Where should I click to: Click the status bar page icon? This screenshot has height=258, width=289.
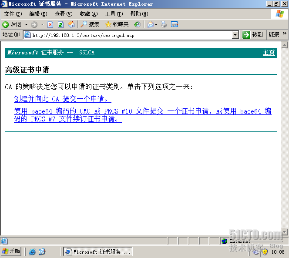[x=4, y=241]
